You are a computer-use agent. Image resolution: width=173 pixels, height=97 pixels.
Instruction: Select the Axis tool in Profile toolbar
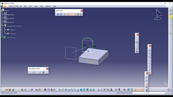149,70
